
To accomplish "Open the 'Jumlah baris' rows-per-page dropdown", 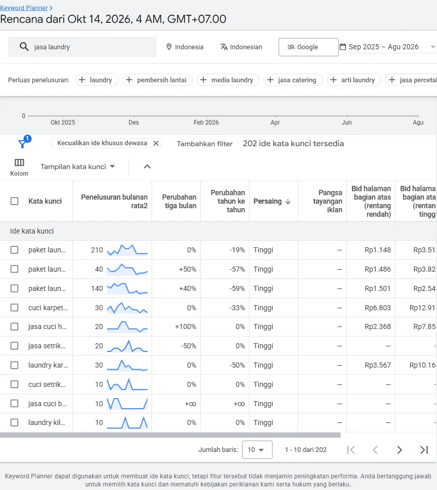I will click(257, 450).
